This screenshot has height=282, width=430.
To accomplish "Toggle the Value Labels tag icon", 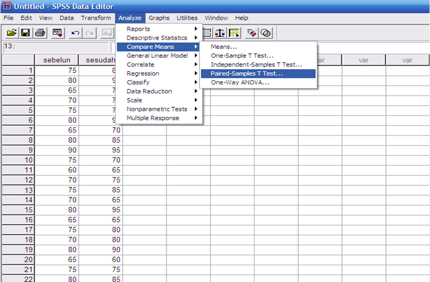I will [252, 33].
